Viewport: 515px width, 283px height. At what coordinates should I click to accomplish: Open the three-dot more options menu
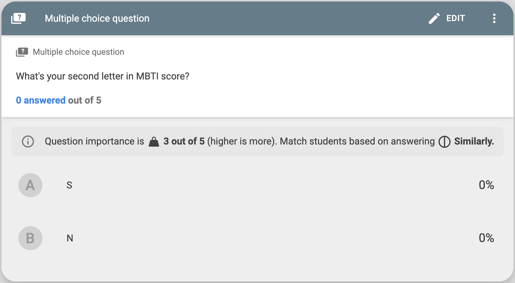[x=494, y=18]
